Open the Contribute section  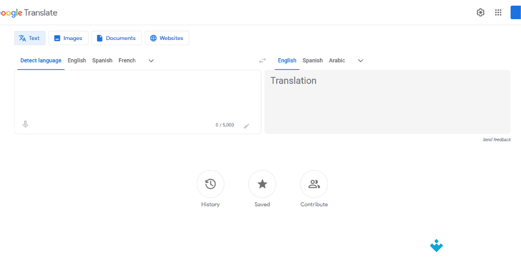click(x=314, y=184)
